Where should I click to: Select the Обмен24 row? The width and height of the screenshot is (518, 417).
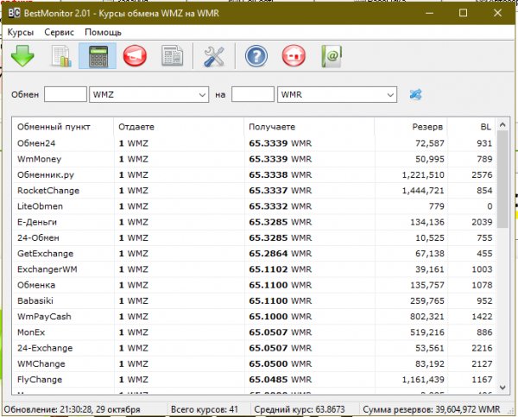coord(255,143)
